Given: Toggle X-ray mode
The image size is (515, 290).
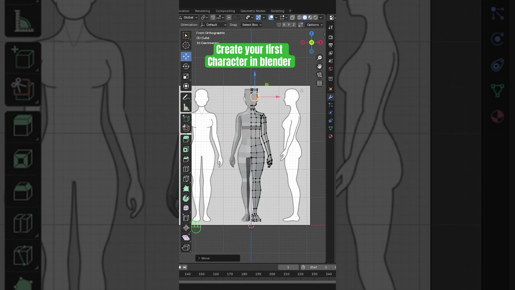Looking at the screenshot, I should coord(293,17).
